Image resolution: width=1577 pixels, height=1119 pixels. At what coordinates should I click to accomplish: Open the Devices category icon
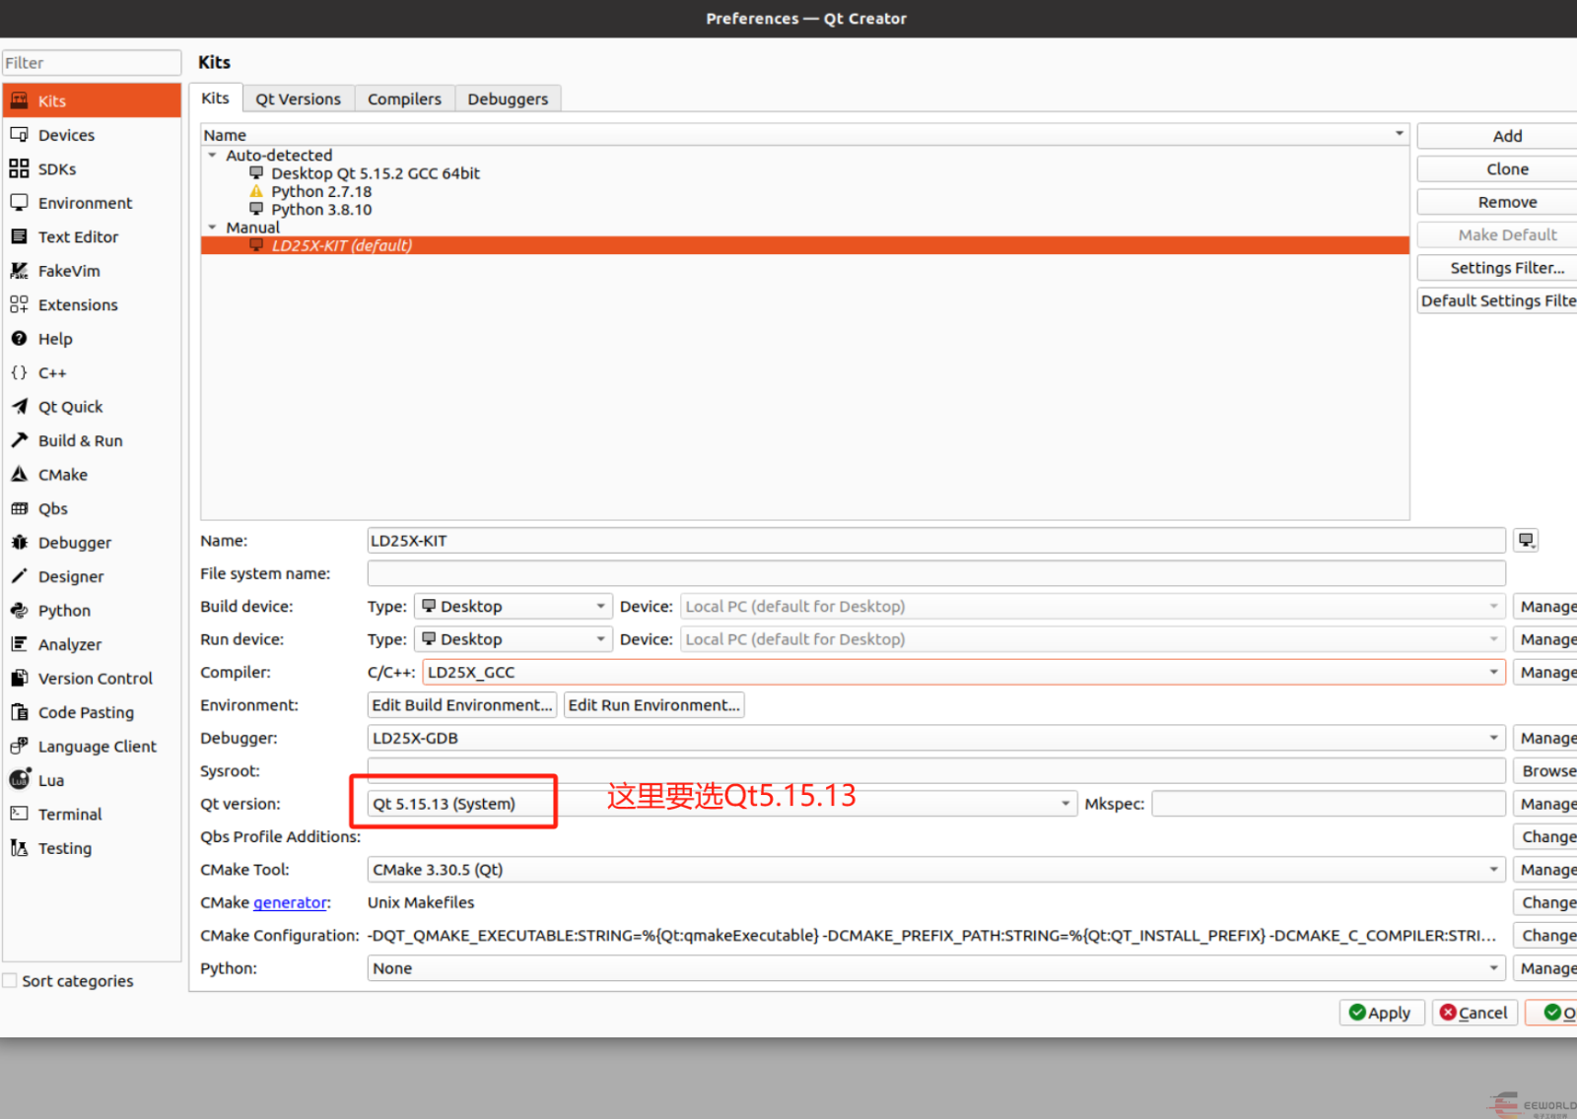19,135
